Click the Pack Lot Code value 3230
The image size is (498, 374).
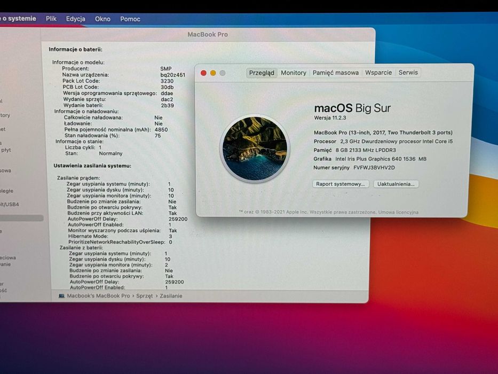(167, 81)
